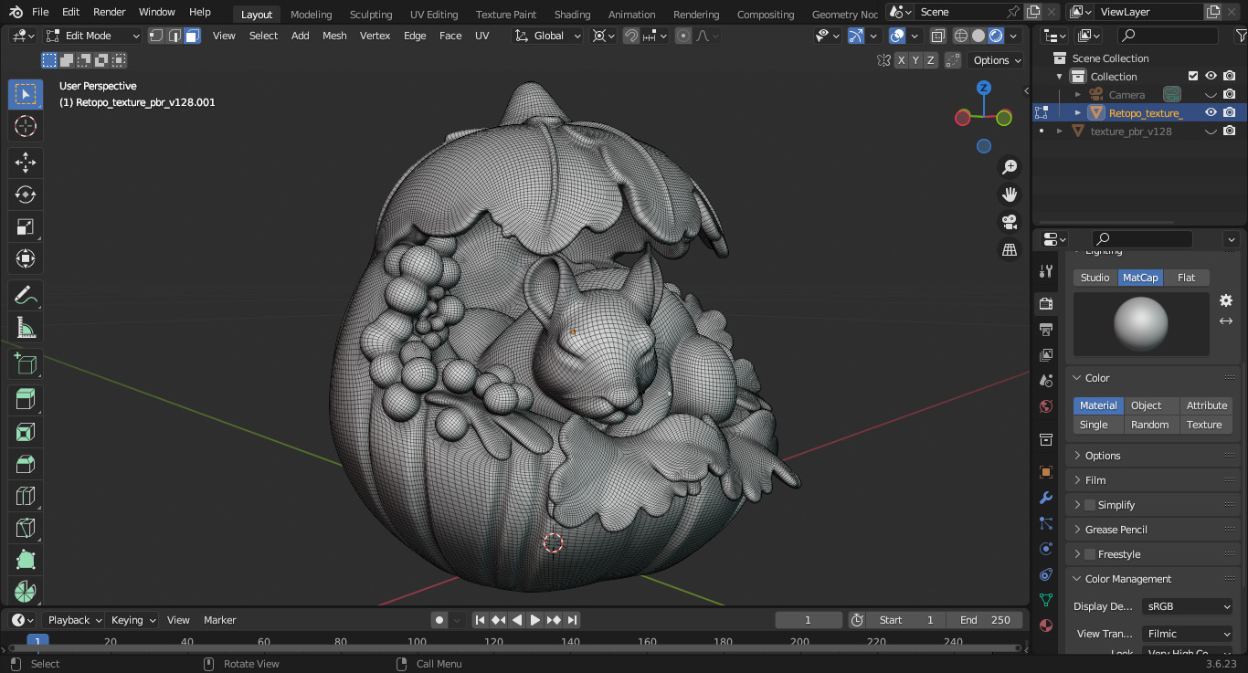Uncheck the Collection exclude checkbox
This screenshot has height=673, width=1248.
pyautogui.click(x=1192, y=76)
